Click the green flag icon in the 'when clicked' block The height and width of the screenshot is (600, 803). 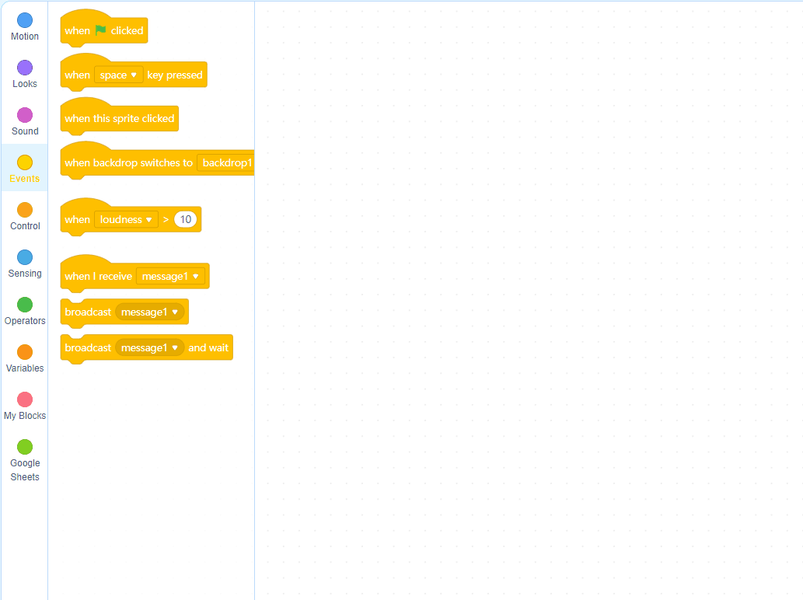pos(101,30)
